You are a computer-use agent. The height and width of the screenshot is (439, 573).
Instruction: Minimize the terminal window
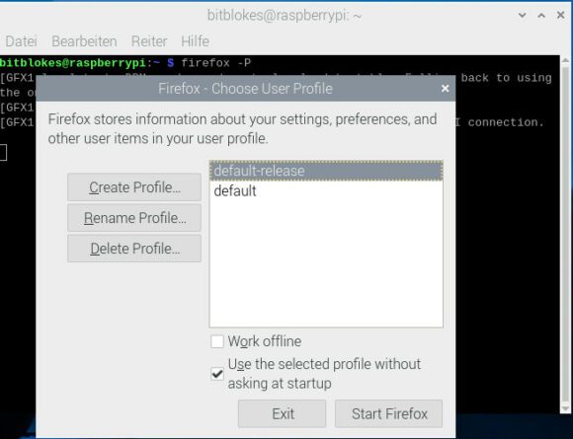click(x=523, y=16)
